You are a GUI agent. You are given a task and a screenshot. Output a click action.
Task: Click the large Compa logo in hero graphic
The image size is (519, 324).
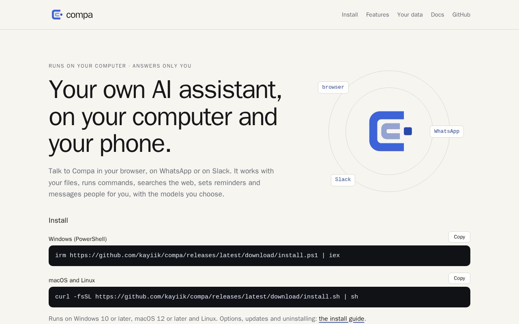[x=390, y=131]
